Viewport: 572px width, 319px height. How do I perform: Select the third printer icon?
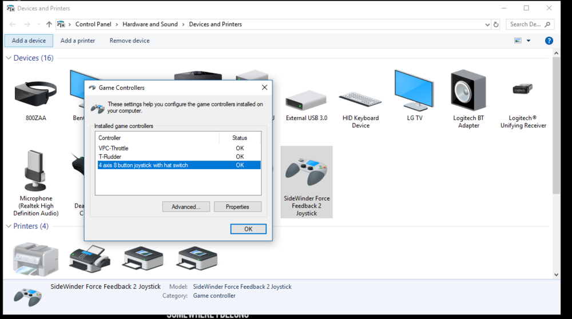coord(142,258)
